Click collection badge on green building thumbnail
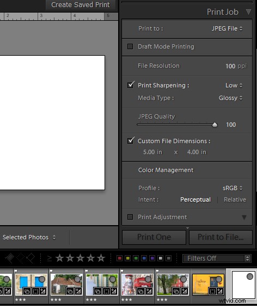Screen dimensions: 257x306 97,292
